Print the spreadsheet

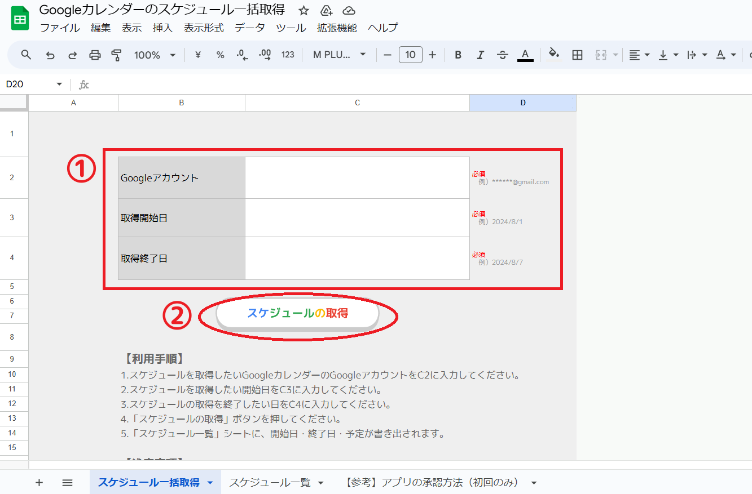tap(95, 55)
